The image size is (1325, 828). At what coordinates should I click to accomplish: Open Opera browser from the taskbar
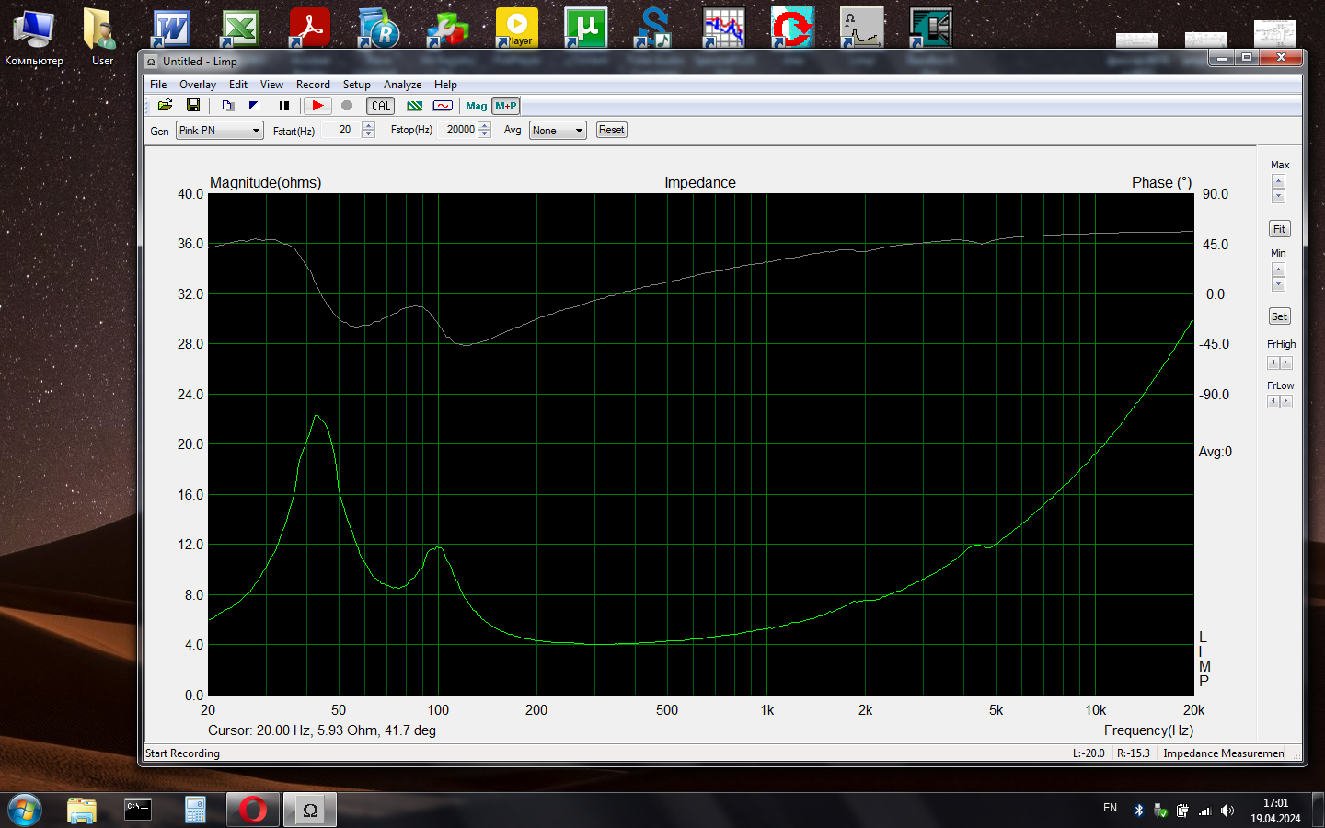coord(253,810)
